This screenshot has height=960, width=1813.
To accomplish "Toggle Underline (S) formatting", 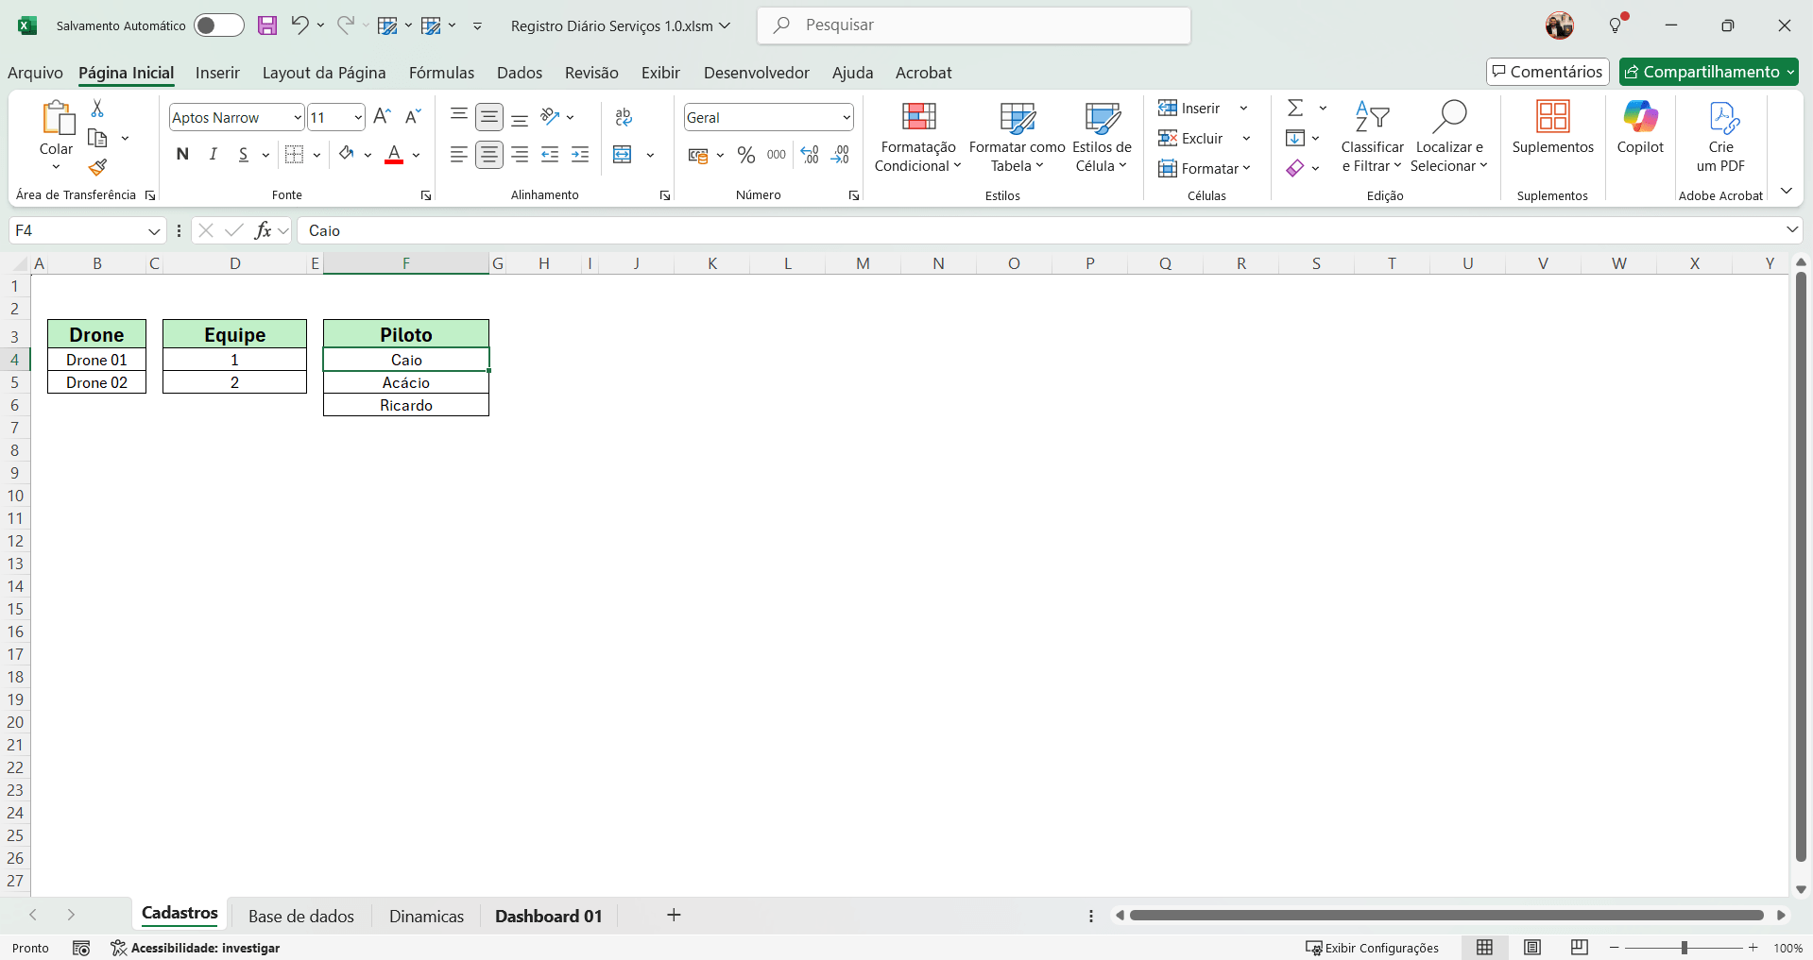I will pyautogui.click(x=244, y=155).
